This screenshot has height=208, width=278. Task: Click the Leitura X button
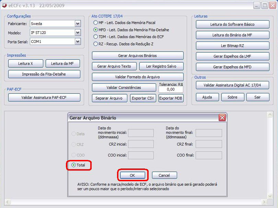click(26, 63)
